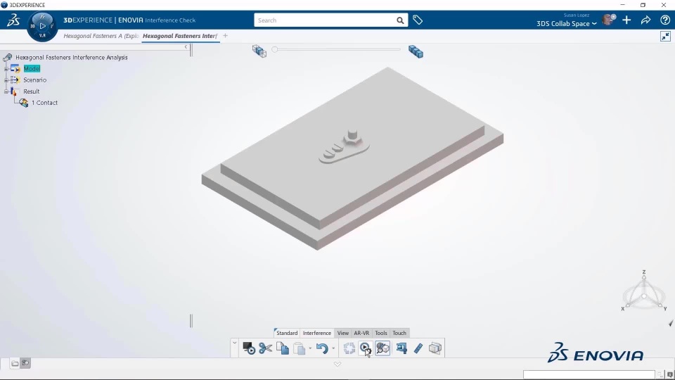Click the section box cube icon
This screenshot has width=675, height=380.
pyautogui.click(x=435, y=348)
